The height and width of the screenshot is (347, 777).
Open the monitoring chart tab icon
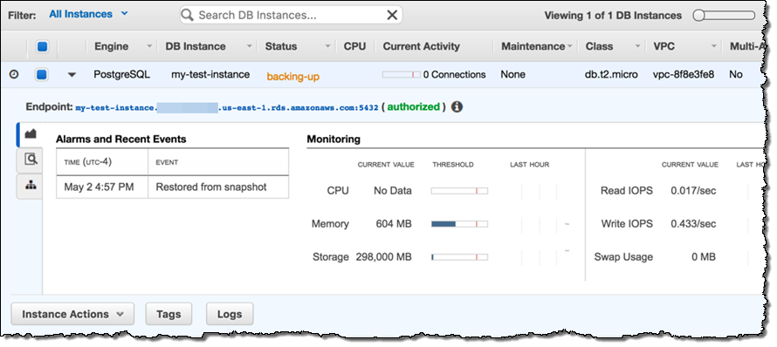click(31, 133)
